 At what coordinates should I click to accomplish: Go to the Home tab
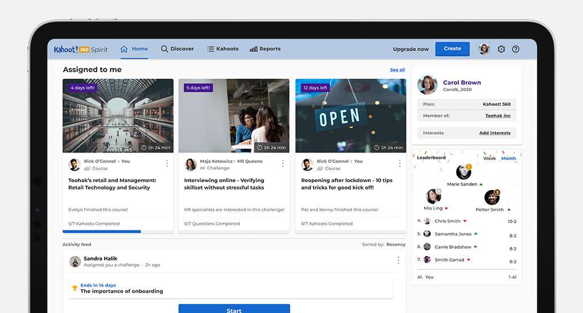(134, 49)
